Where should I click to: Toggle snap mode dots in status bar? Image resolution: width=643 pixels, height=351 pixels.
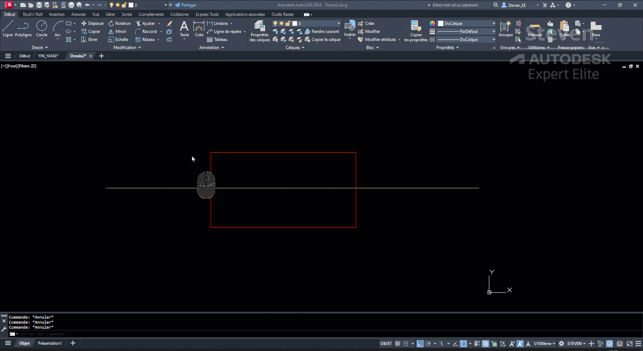(405, 344)
